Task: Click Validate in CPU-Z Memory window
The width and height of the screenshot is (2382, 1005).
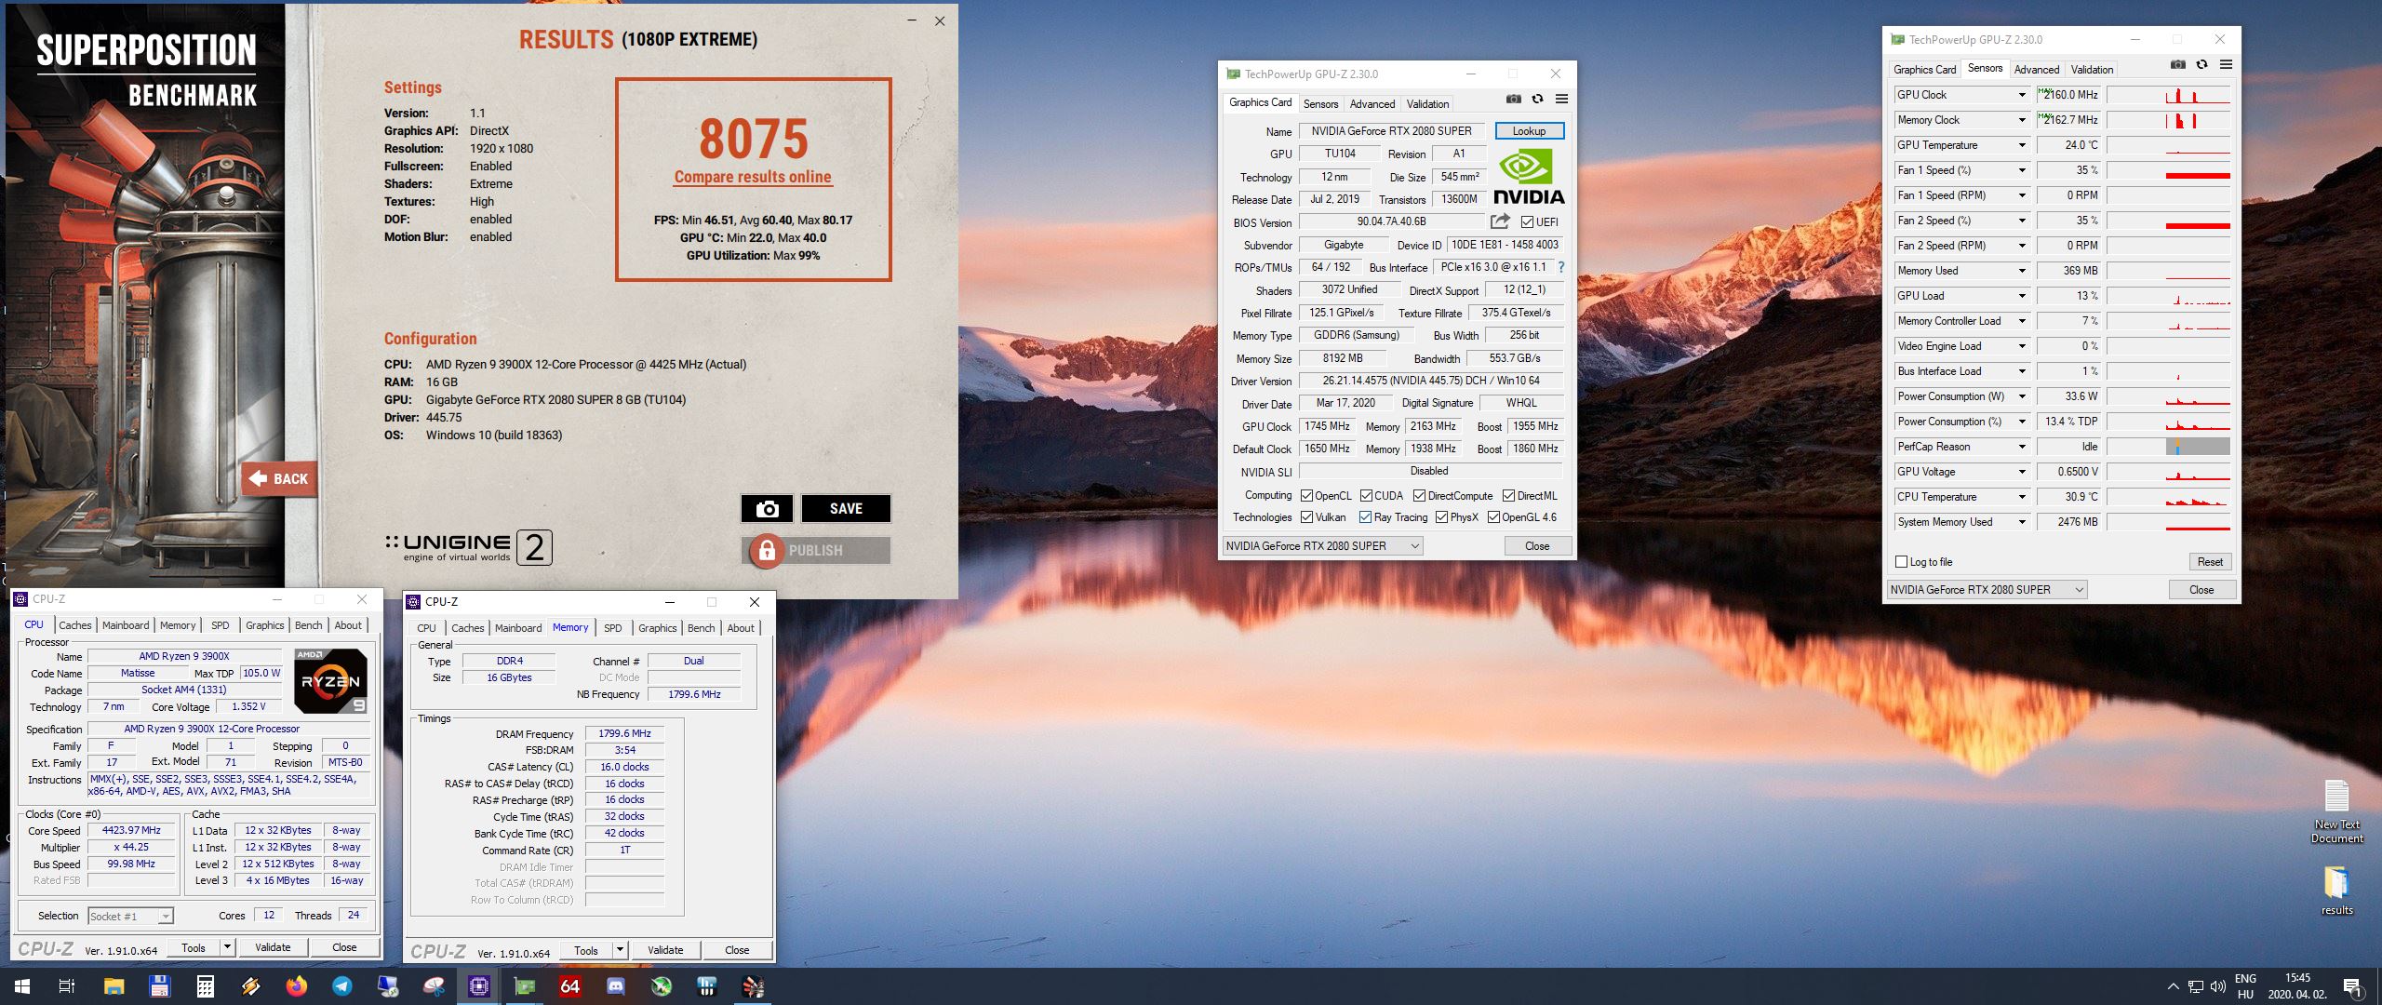Action: (665, 950)
